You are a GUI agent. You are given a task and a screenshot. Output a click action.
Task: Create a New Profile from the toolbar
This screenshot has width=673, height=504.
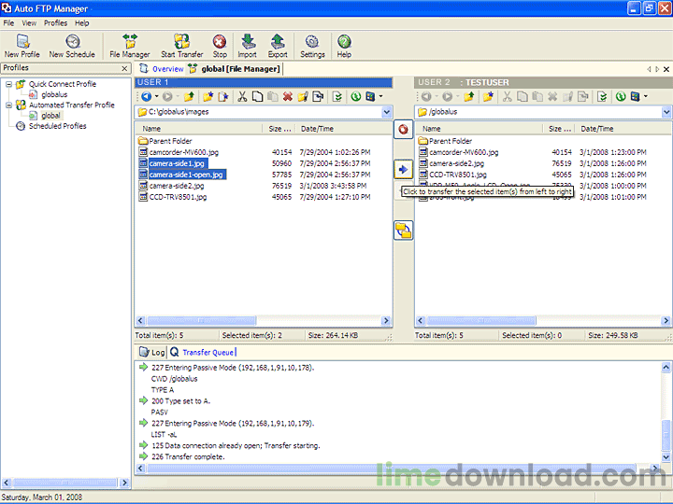coord(21,47)
